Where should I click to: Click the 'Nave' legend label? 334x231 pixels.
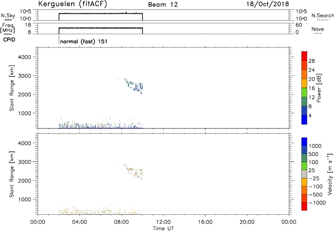pos(318,29)
